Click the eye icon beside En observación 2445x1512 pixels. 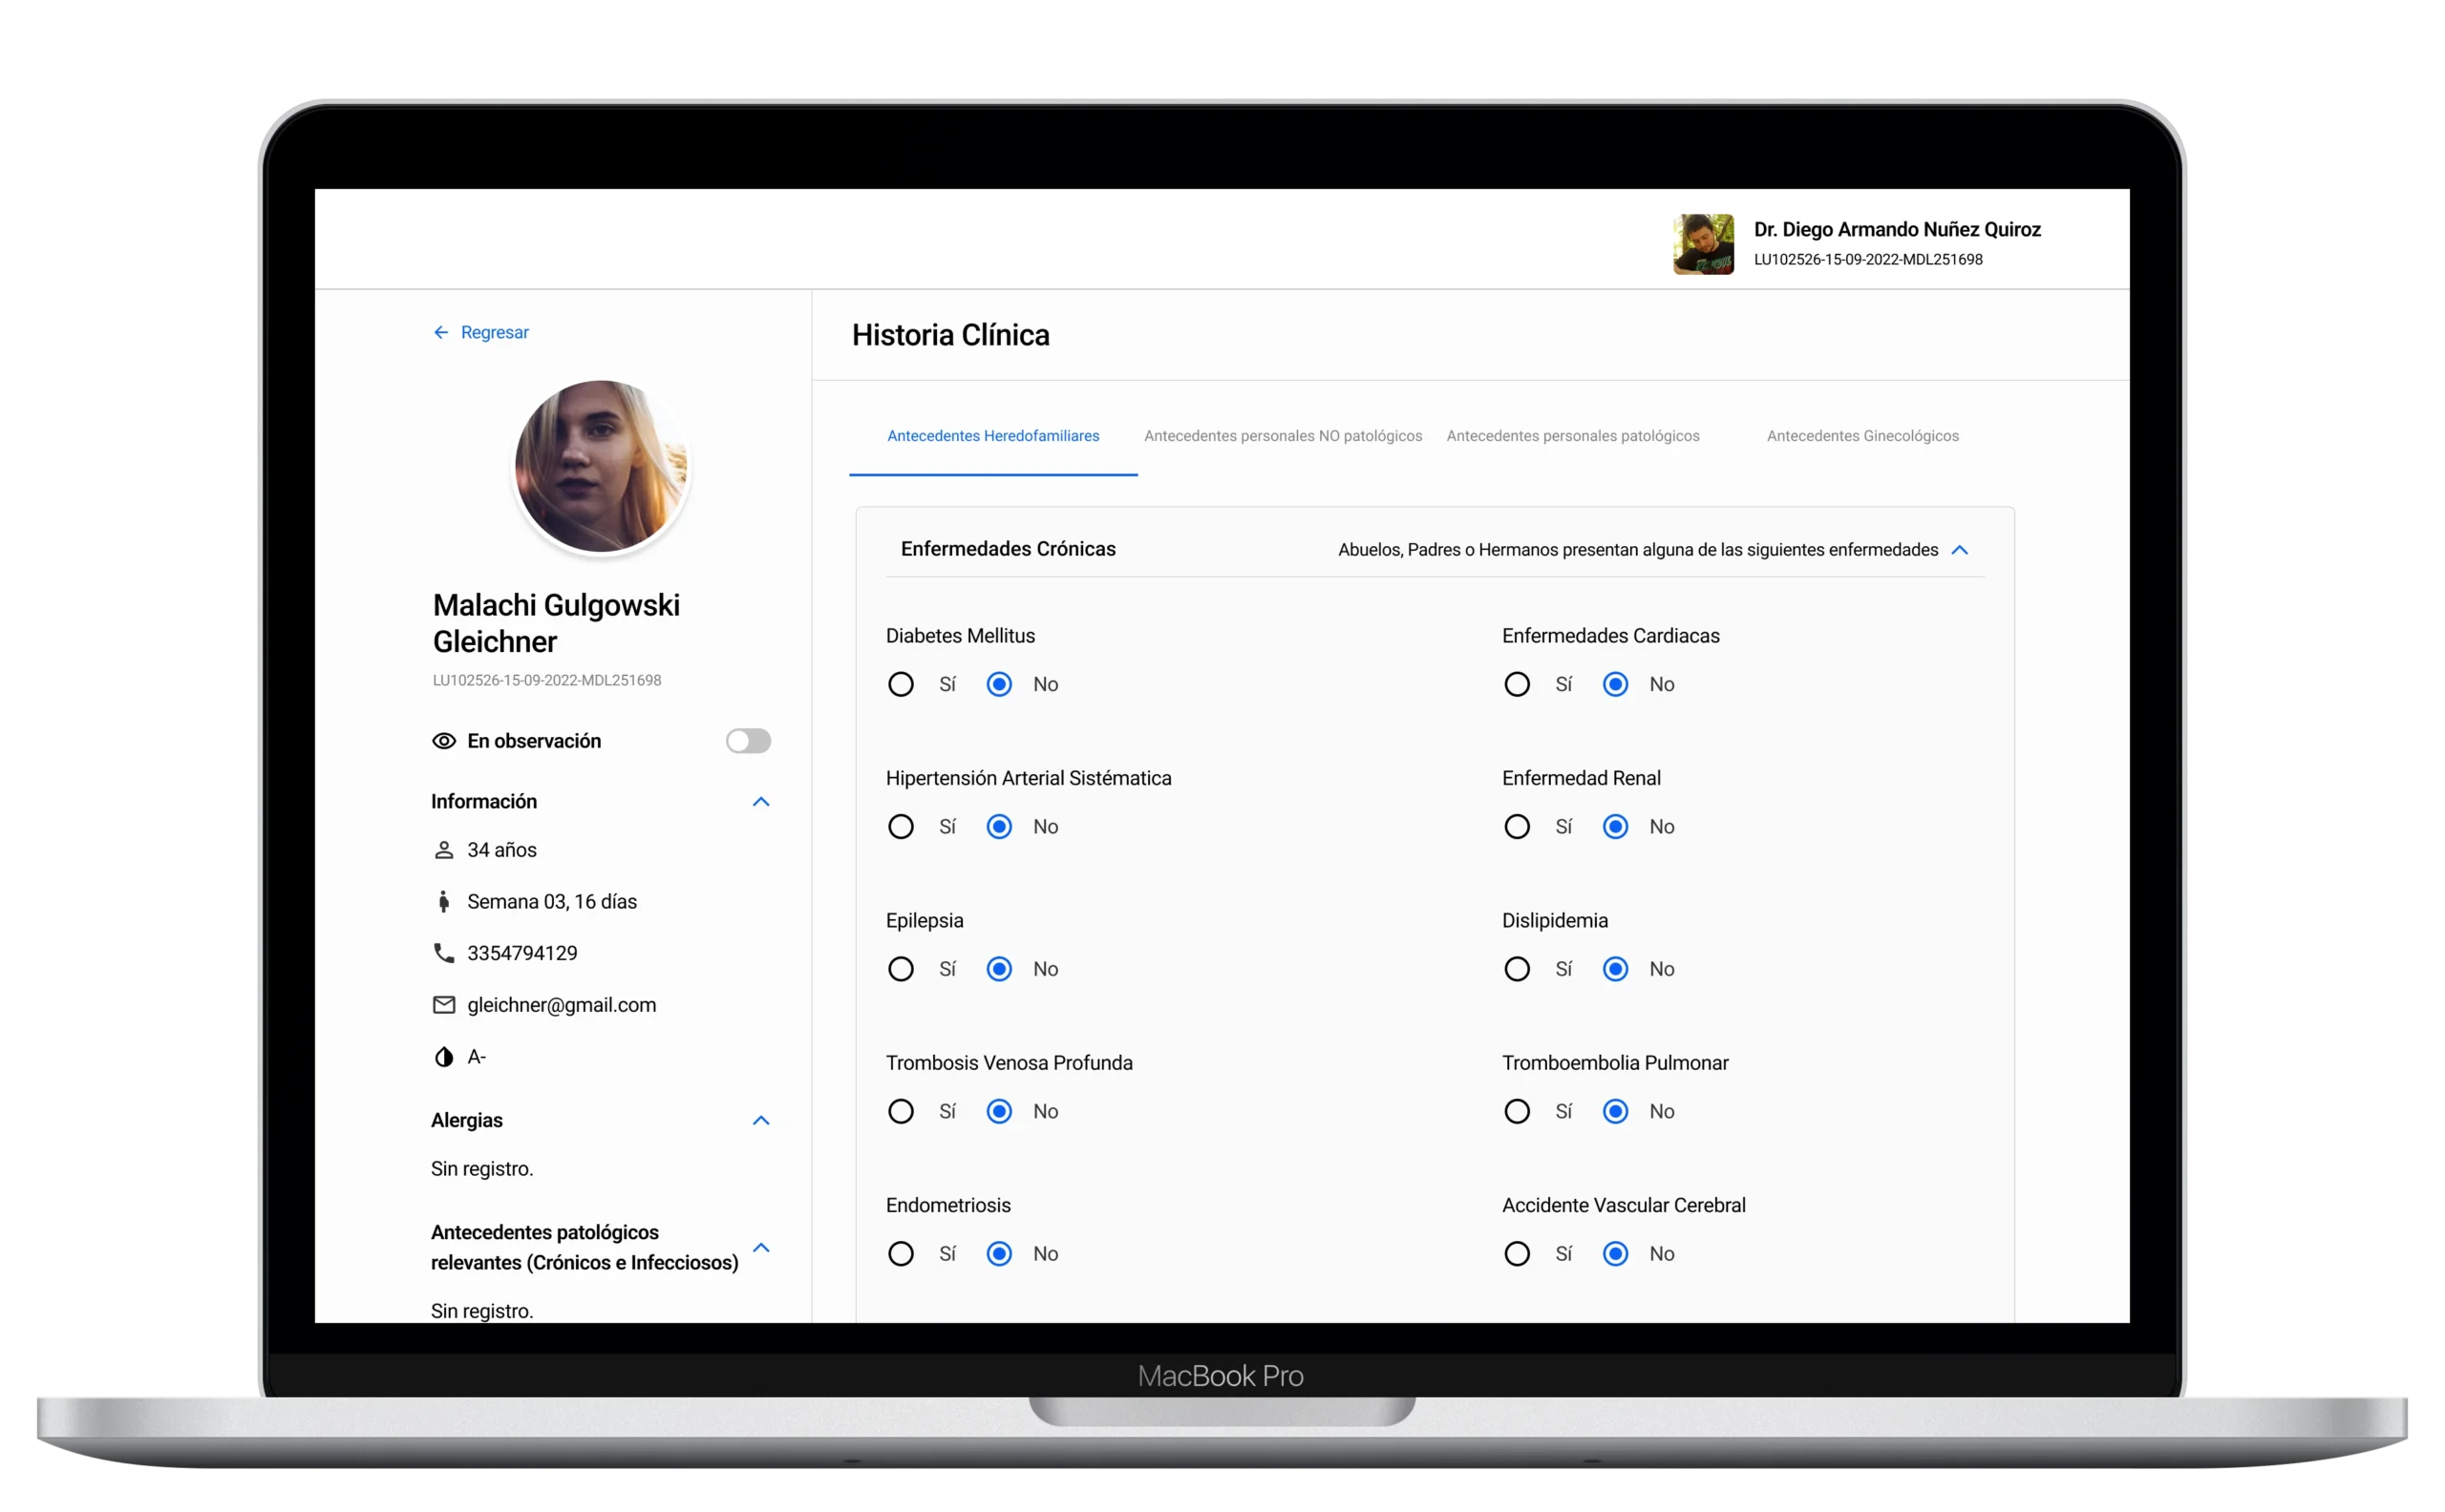(x=443, y=741)
